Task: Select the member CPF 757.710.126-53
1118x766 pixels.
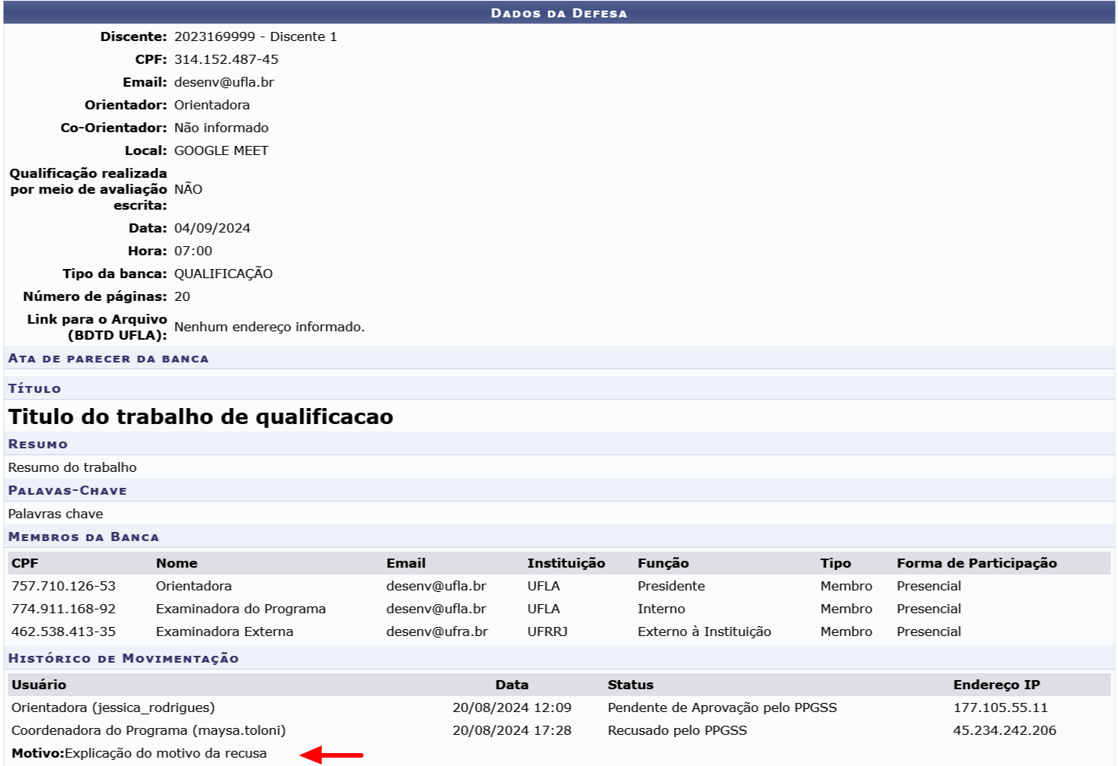Action: click(64, 586)
